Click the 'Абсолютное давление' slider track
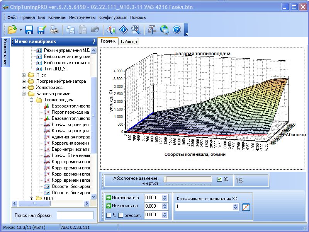 (188, 179)
